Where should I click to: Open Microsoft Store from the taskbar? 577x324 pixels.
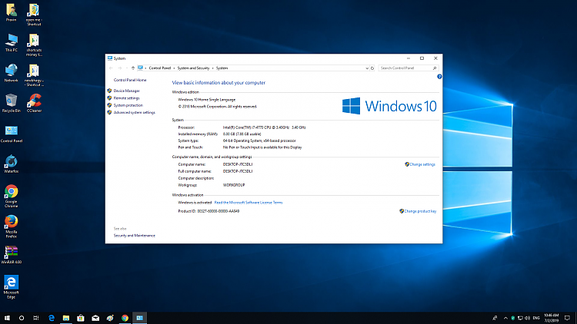[81, 318]
